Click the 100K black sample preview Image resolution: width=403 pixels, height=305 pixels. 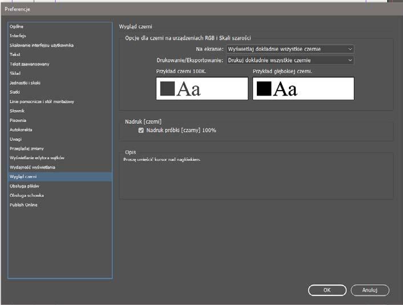[202, 88]
